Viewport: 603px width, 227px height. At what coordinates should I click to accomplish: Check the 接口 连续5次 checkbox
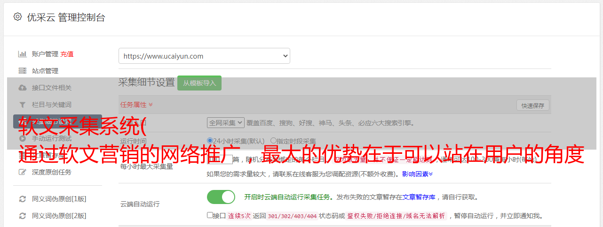tap(210, 215)
